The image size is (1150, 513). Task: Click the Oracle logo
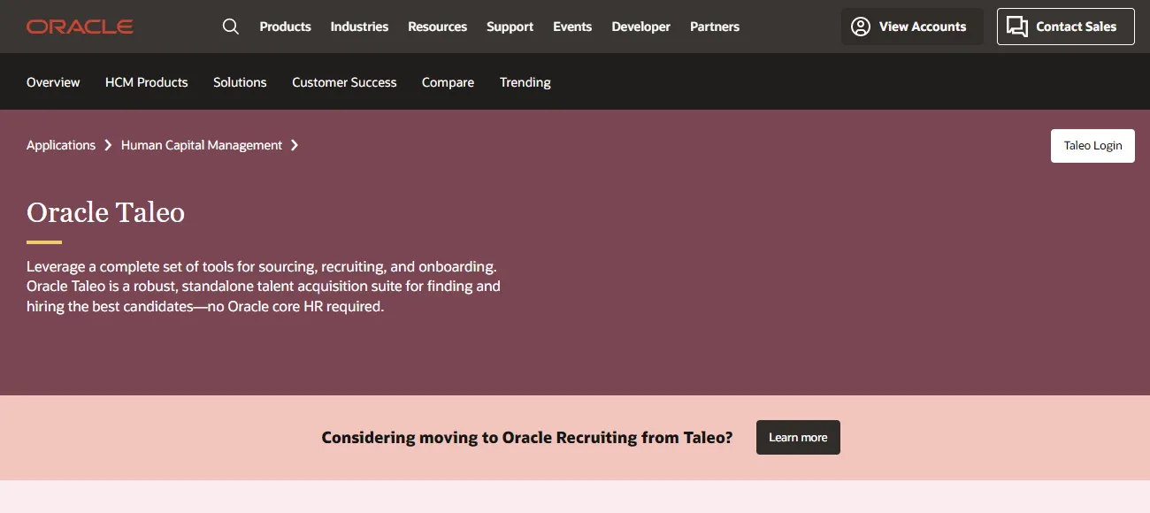pyautogui.click(x=80, y=27)
